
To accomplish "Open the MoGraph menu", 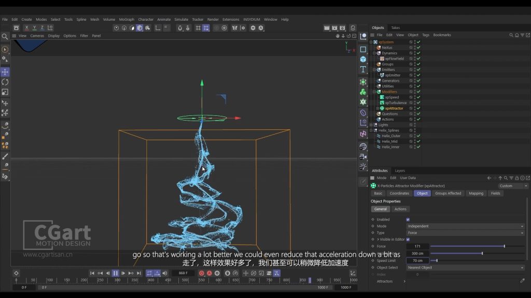I will coord(127,20).
